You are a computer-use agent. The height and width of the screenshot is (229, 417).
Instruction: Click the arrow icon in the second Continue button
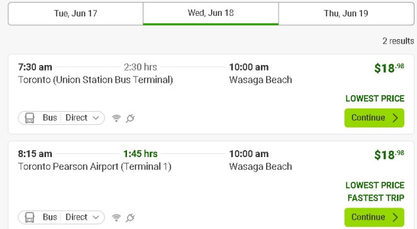(x=395, y=217)
